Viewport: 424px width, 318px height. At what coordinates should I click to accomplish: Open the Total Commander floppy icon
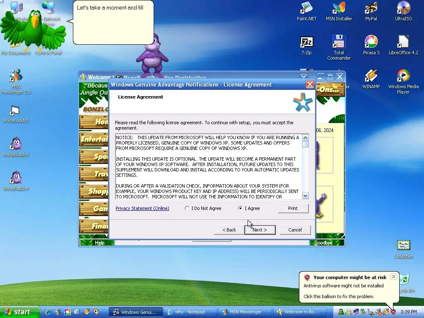339,48
